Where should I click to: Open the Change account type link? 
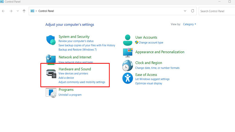point(151,43)
